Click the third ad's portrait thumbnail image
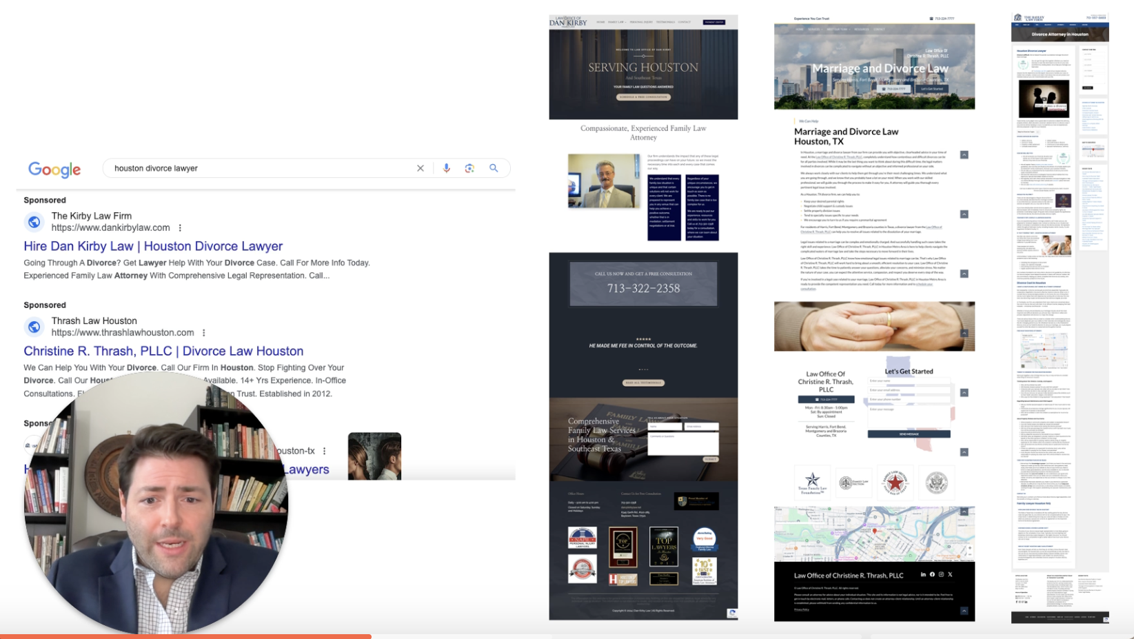Screen dimensions: 1134x639 pos(374,456)
